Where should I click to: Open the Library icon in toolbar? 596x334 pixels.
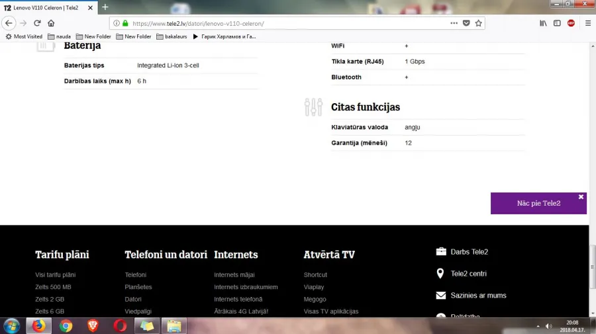543,23
